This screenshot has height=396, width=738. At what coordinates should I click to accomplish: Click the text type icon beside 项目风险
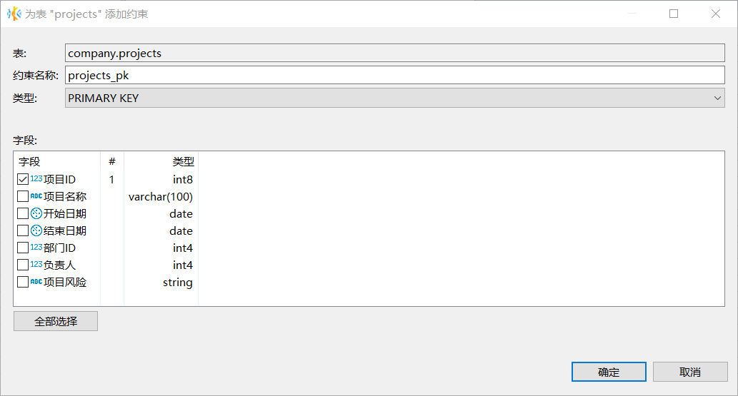pyautogui.click(x=36, y=282)
